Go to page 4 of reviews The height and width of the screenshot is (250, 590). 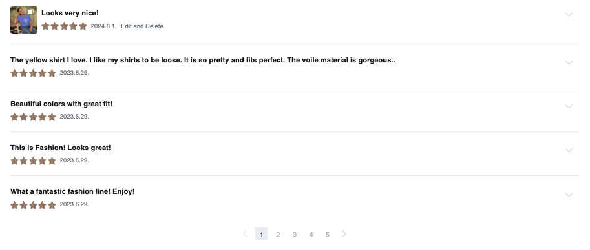coord(311,235)
